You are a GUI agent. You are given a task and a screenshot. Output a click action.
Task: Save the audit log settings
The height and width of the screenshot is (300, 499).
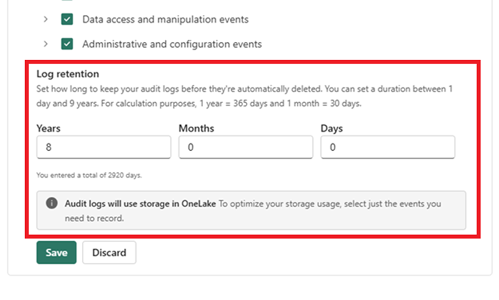pyautogui.click(x=56, y=252)
